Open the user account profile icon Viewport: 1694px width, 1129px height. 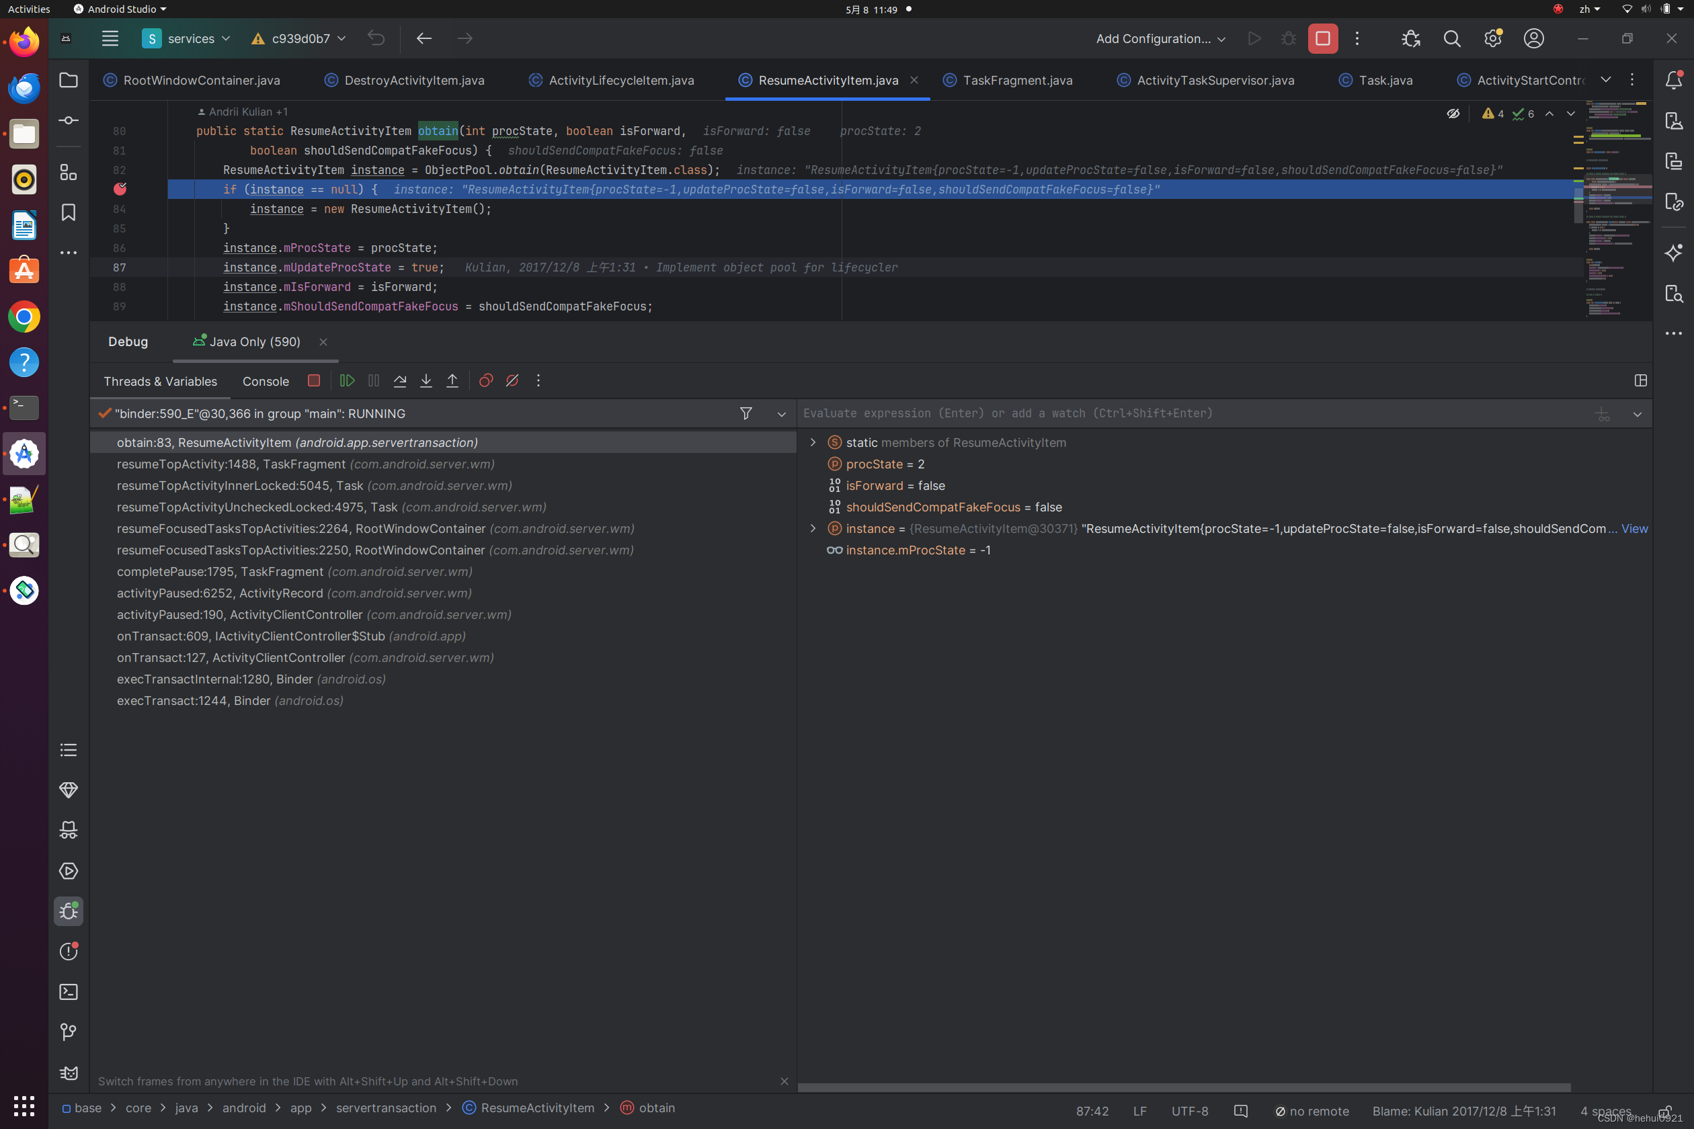[1533, 39]
